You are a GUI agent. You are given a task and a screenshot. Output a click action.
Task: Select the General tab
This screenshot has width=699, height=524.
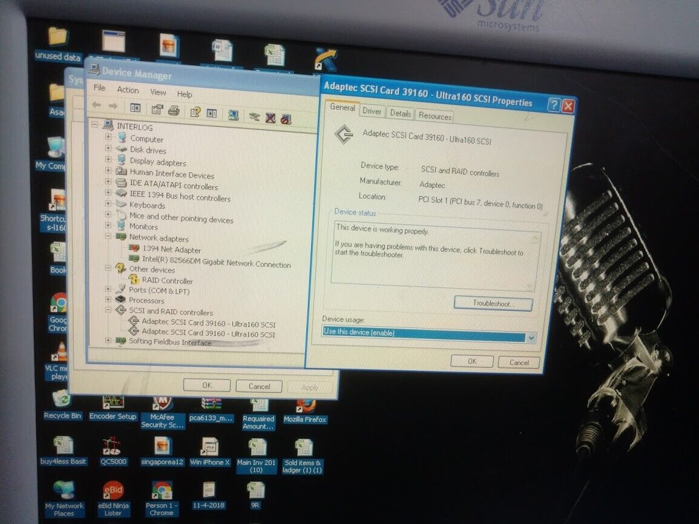coord(343,107)
